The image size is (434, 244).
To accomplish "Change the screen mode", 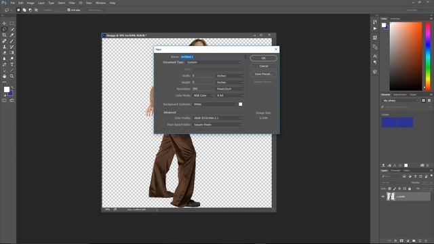I will coord(12,101).
